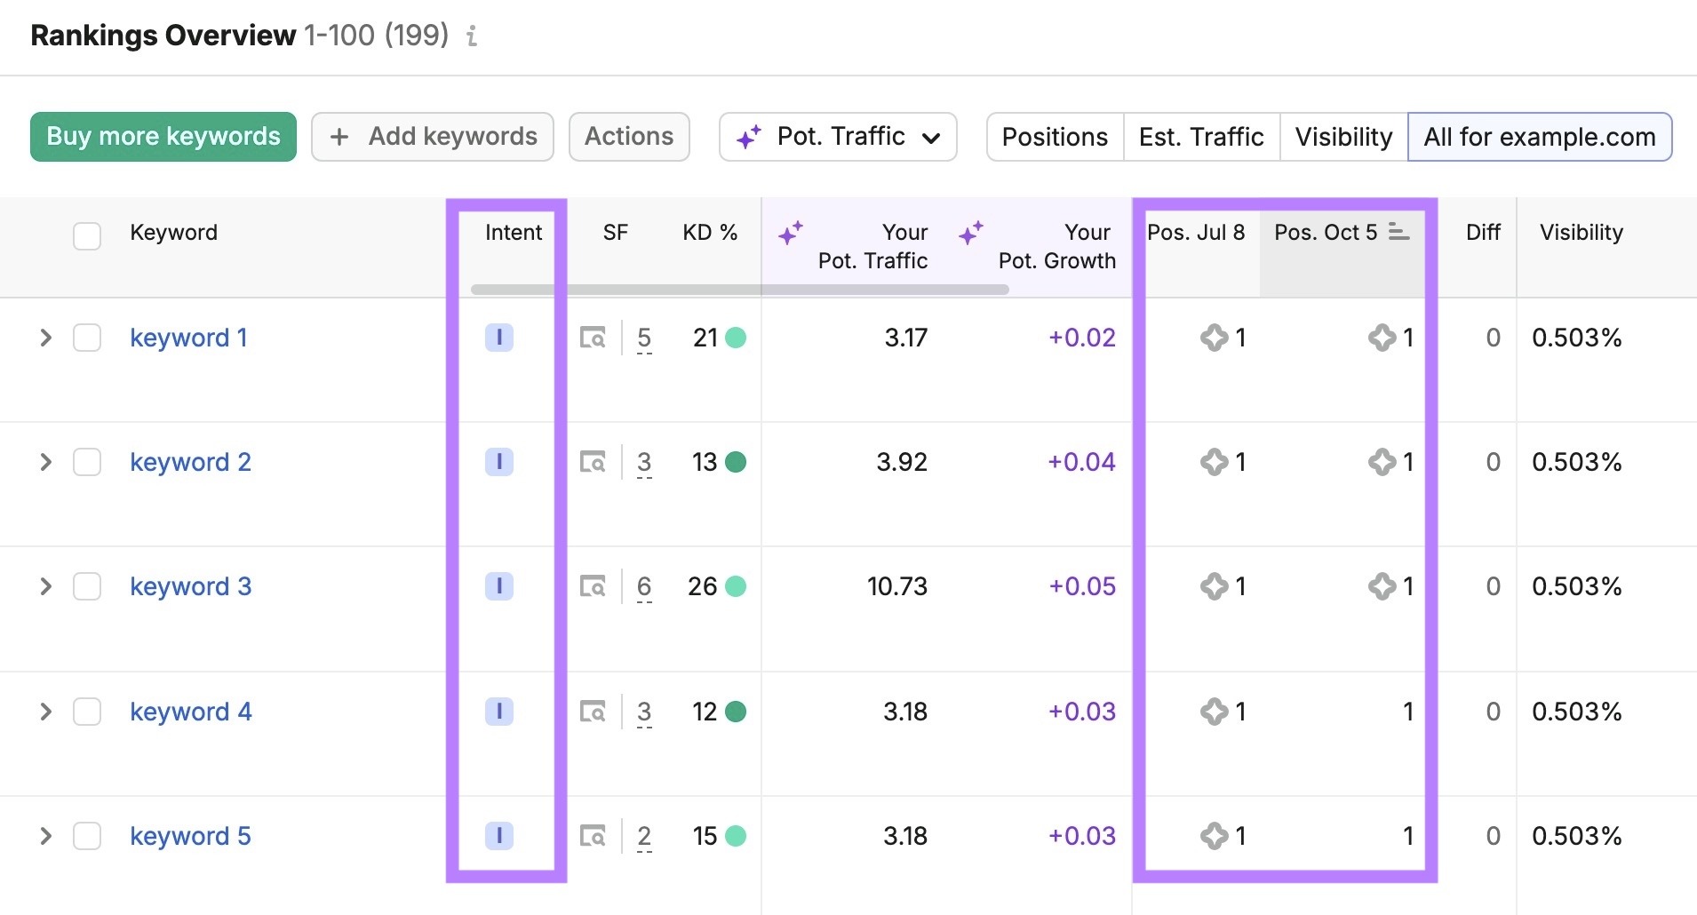1697x915 pixels.
Task: Click the info icon beside Rankings Overview
Action: (x=472, y=36)
